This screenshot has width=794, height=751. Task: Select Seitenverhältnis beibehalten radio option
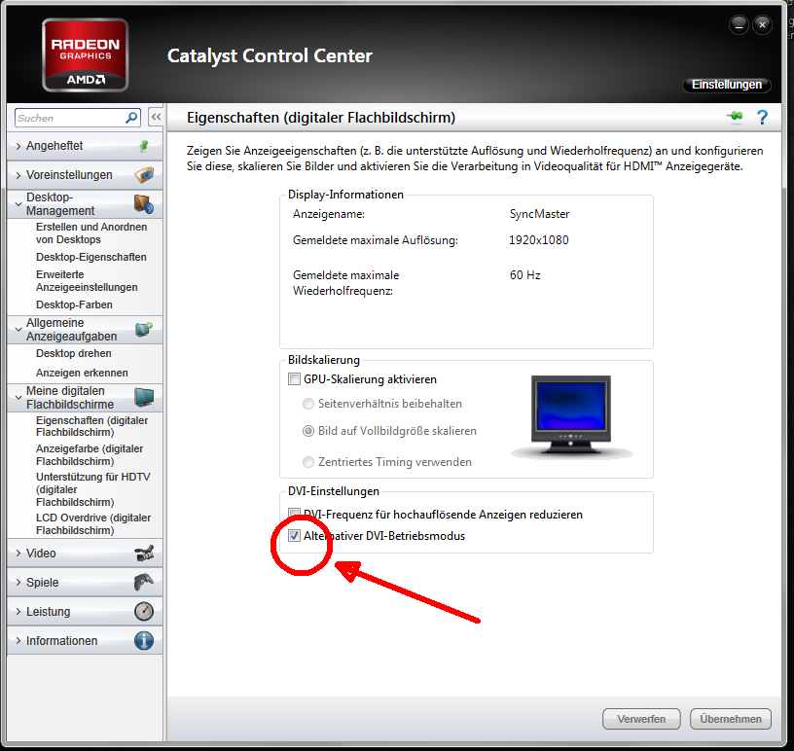[x=308, y=404]
